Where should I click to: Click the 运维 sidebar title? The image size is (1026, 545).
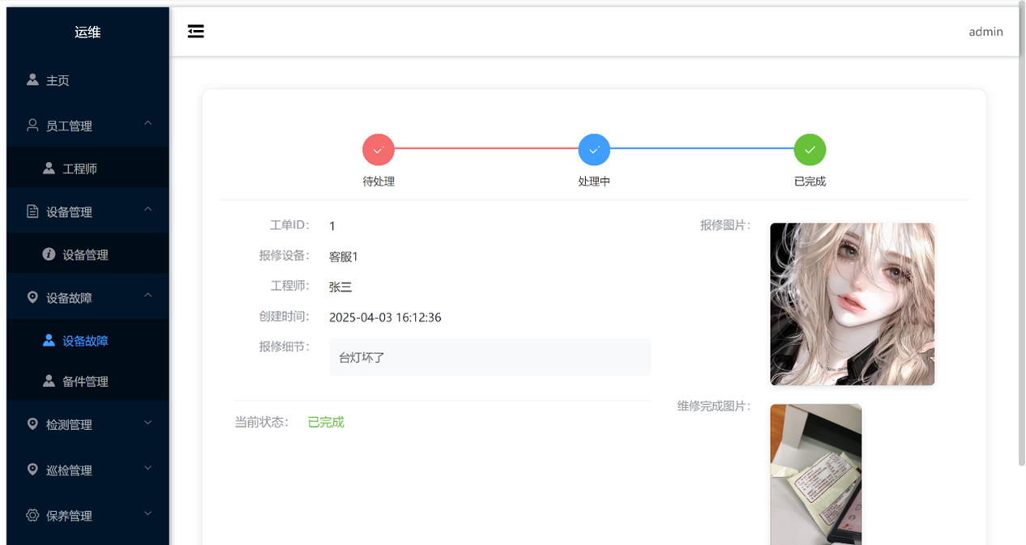pos(88,32)
